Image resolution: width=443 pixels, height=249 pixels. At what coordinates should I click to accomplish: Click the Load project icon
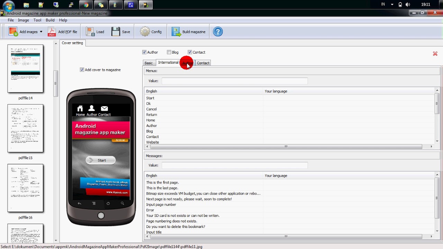point(90,31)
